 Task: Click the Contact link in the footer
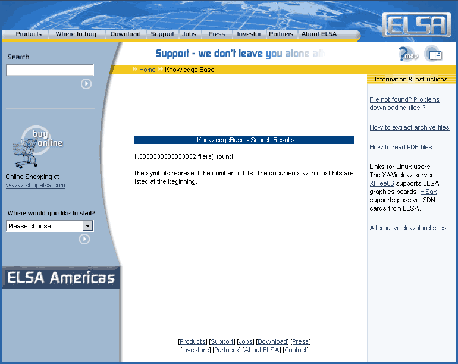[296, 350]
